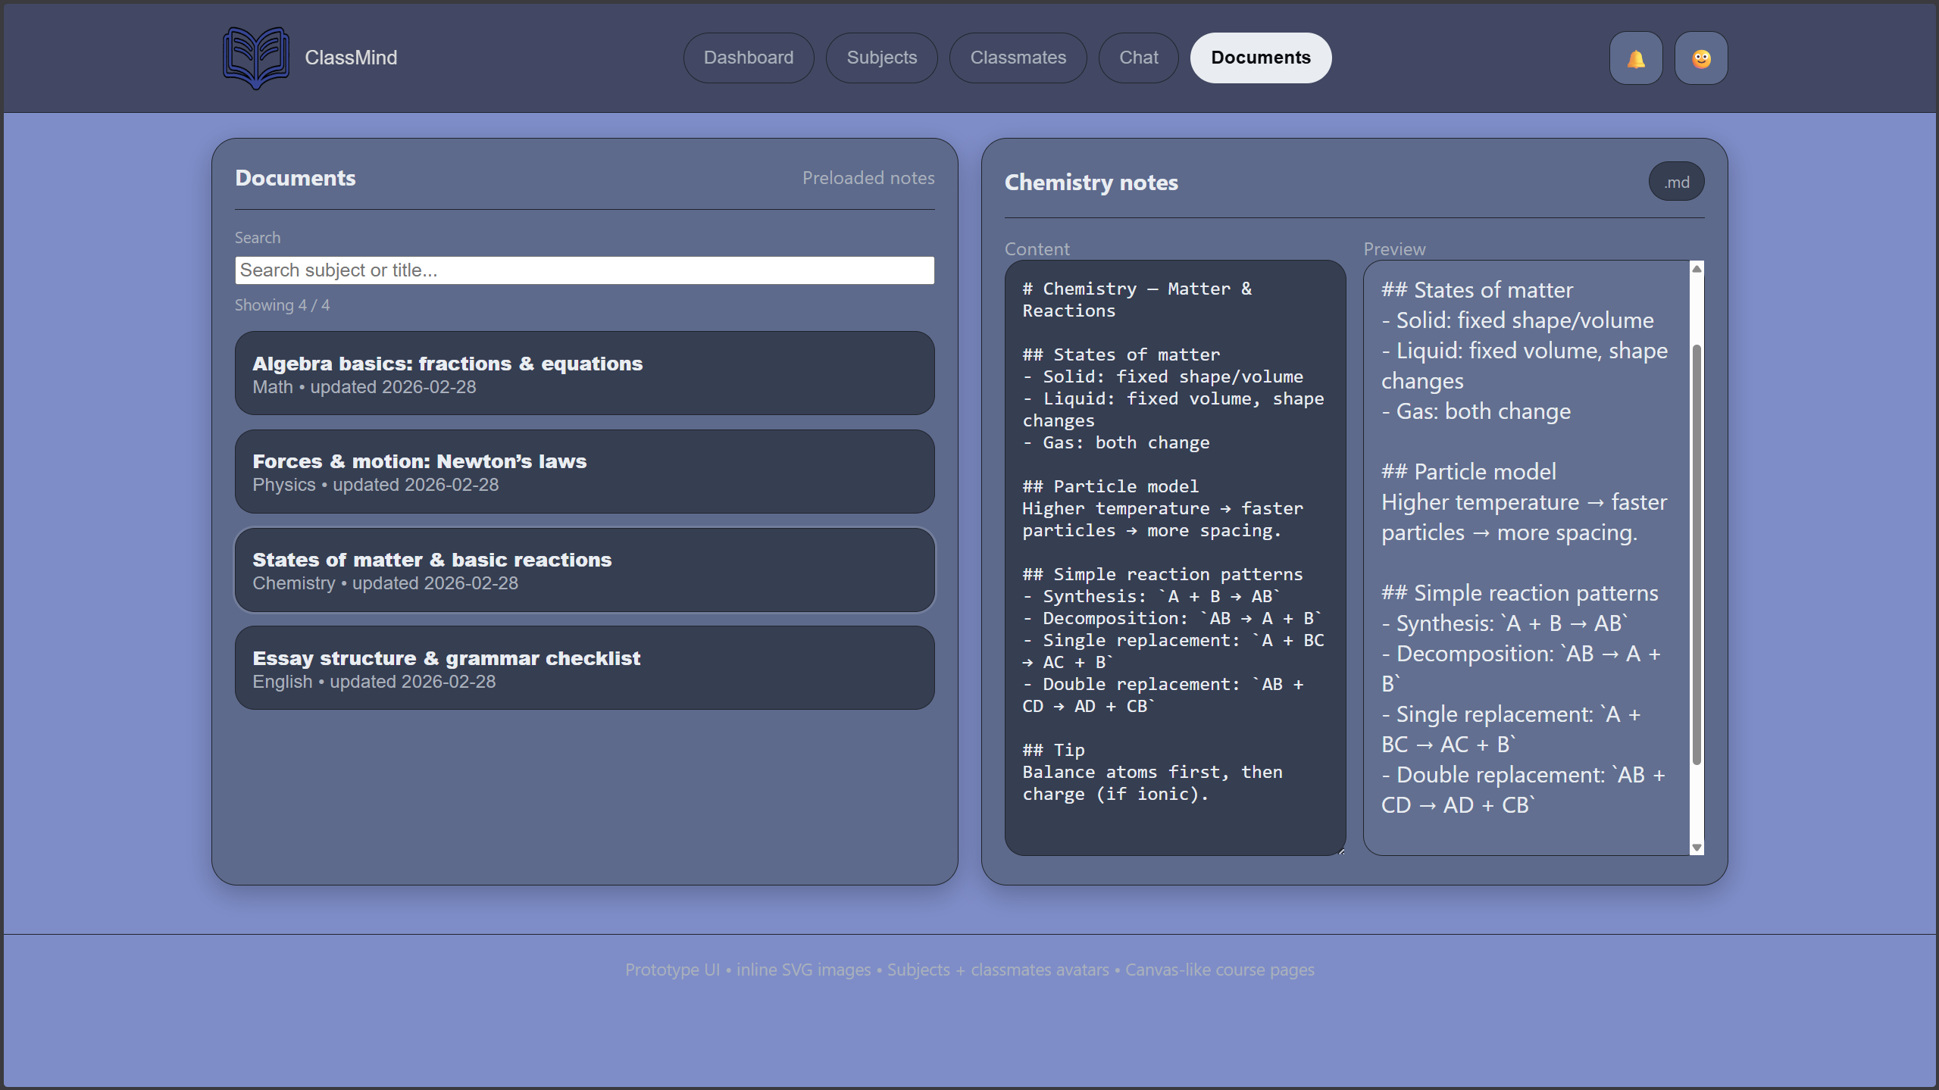Viewport: 1939px width, 1090px height.
Task: Open the Classmates tab
Action: 1017,58
